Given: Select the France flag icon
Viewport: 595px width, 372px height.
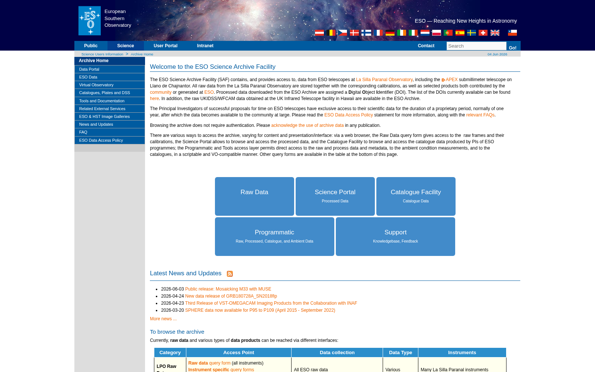Looking at the screenshot, I should pyautogui.click(x=378, y=33).
